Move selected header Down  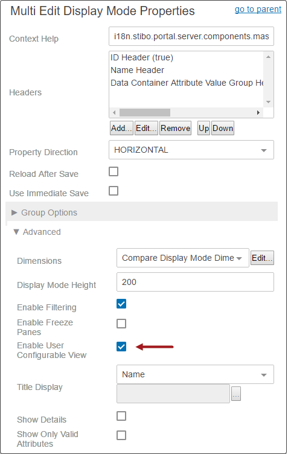pos(223,128)
